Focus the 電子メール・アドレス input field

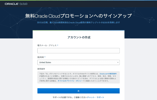pyautogui.click(x=79, y=51)
